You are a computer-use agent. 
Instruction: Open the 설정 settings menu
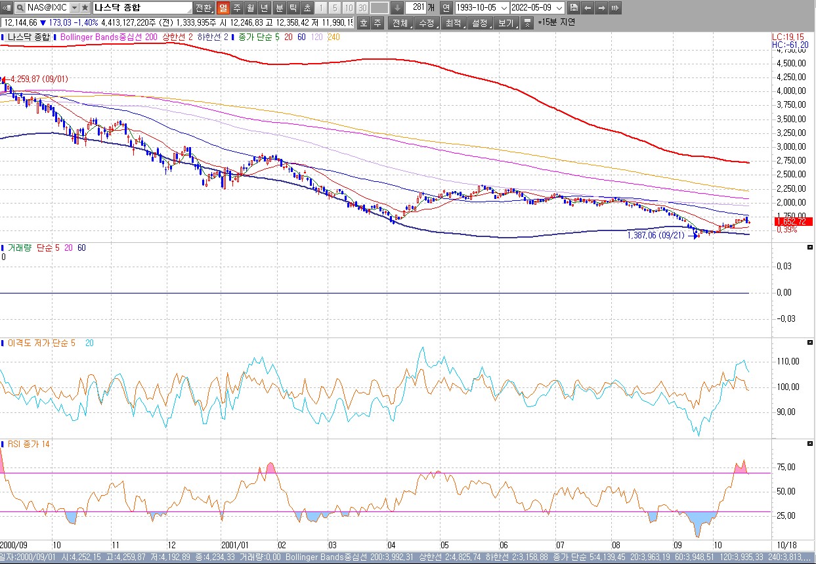(x=479, y=23)
